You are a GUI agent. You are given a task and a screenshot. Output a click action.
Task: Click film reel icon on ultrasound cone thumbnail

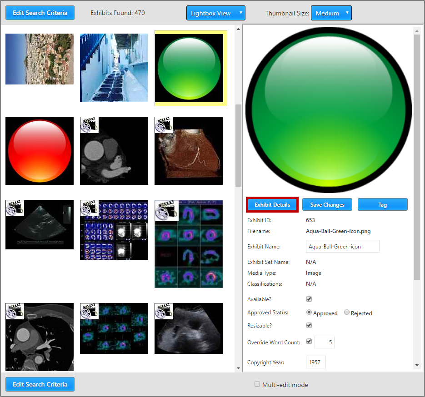[x=15, y=208]
